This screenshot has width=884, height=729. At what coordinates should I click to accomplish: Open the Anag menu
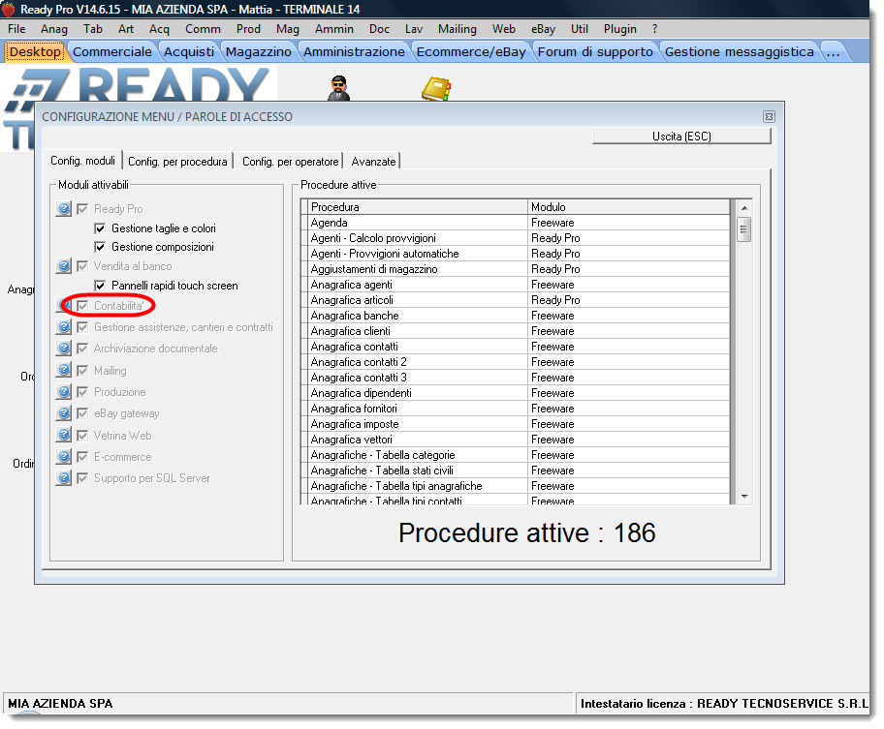pyautogui.click(x=54, y=29)
